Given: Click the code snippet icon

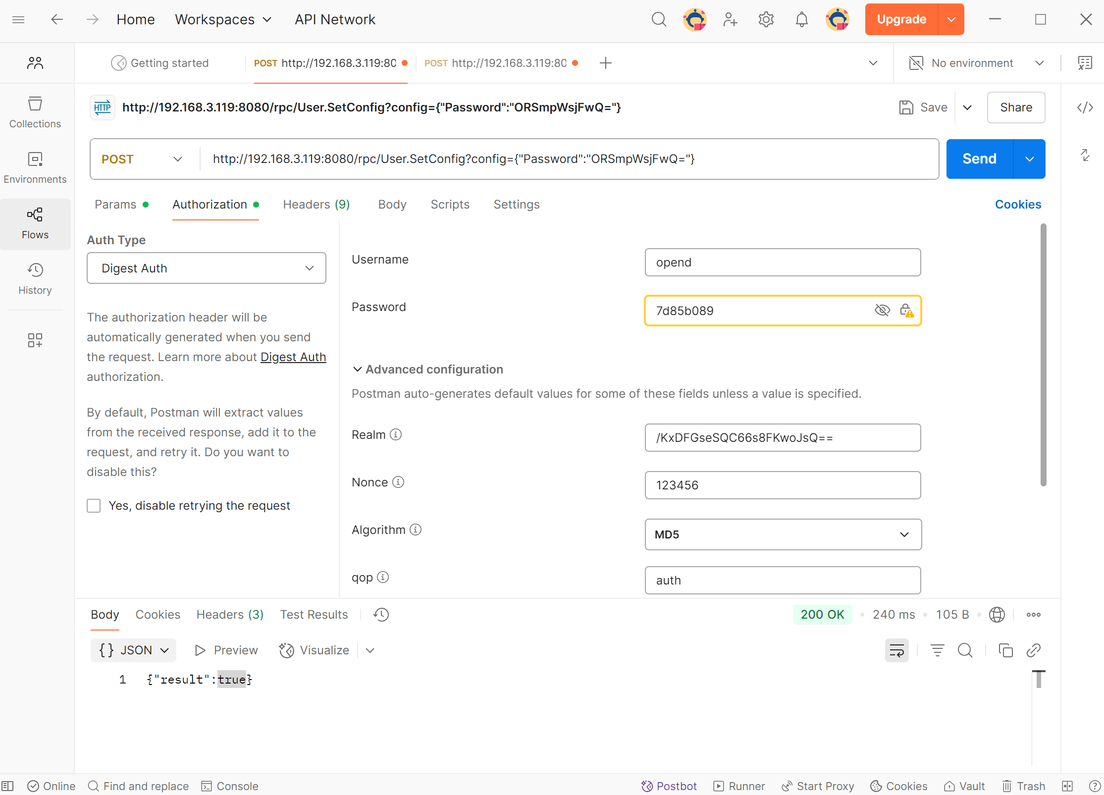Looking at the screenshot, I should (1085, 107).
